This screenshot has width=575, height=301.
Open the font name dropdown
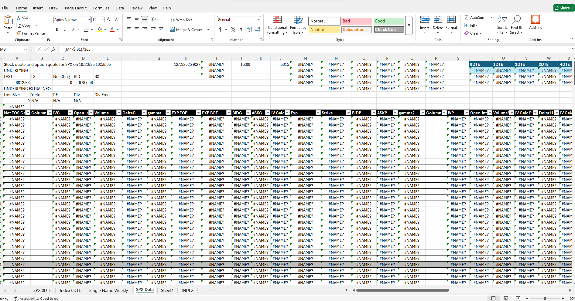click(89, 20)
